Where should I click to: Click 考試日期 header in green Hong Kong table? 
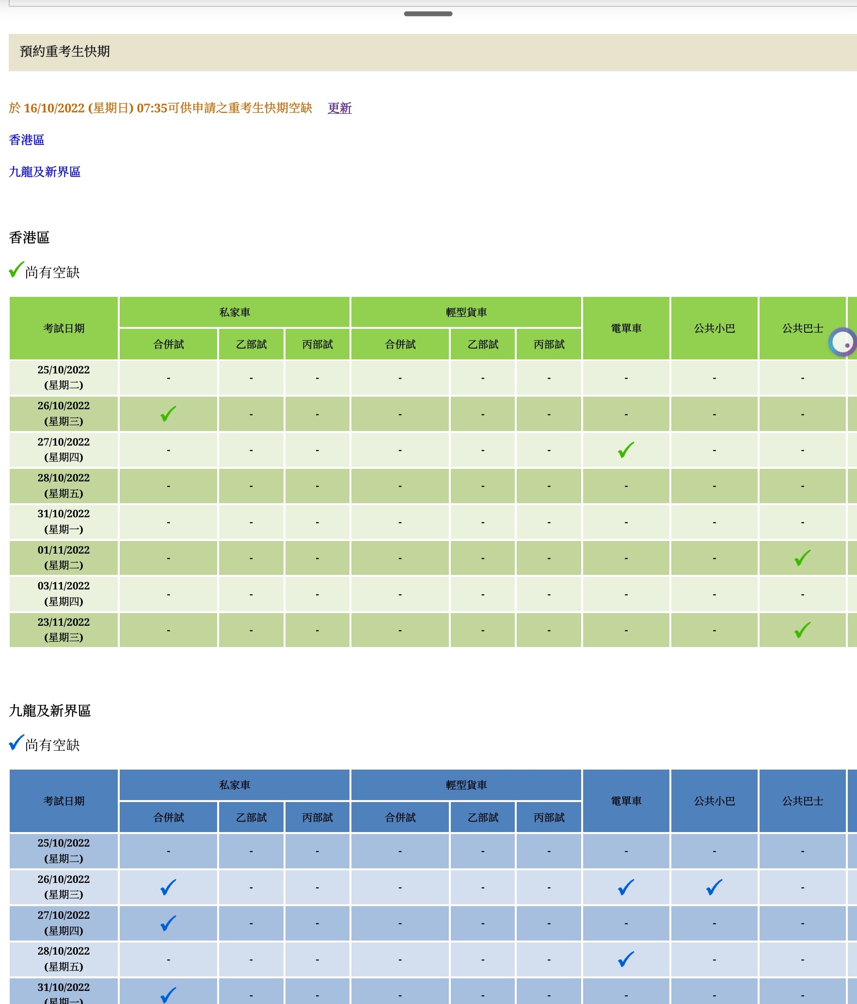pos(63,328)
